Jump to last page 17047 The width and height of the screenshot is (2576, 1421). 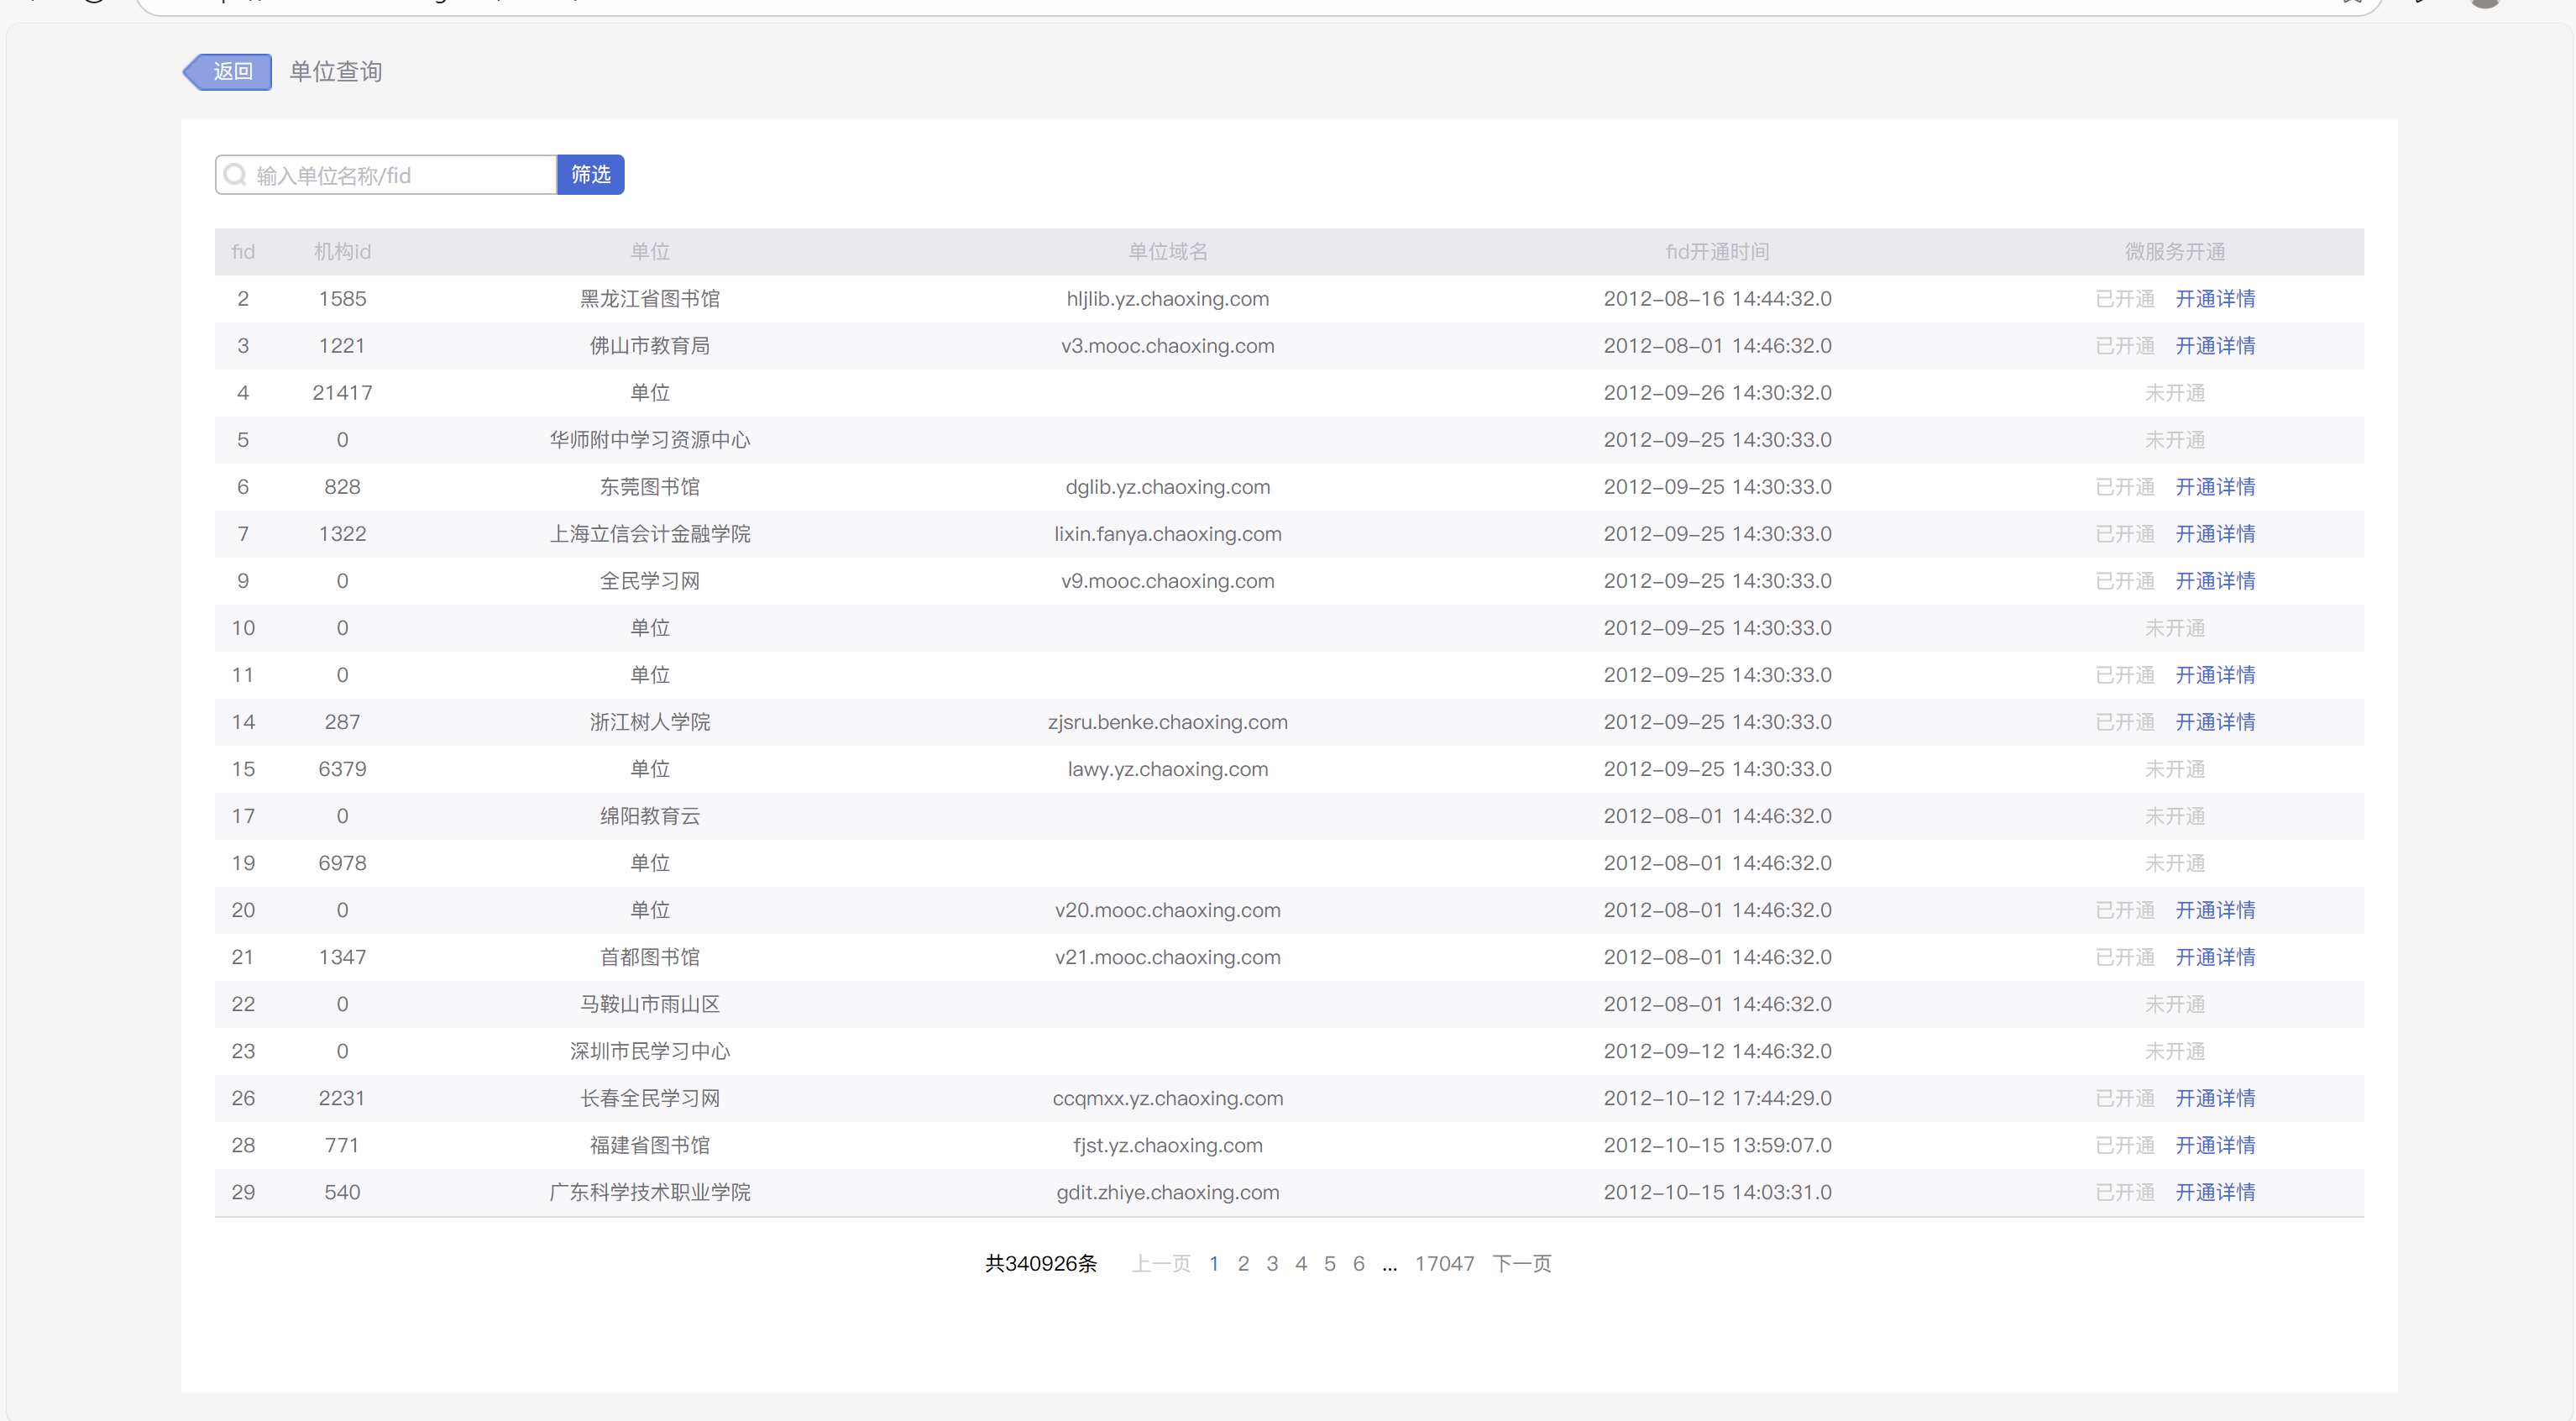point(1444,1264)
